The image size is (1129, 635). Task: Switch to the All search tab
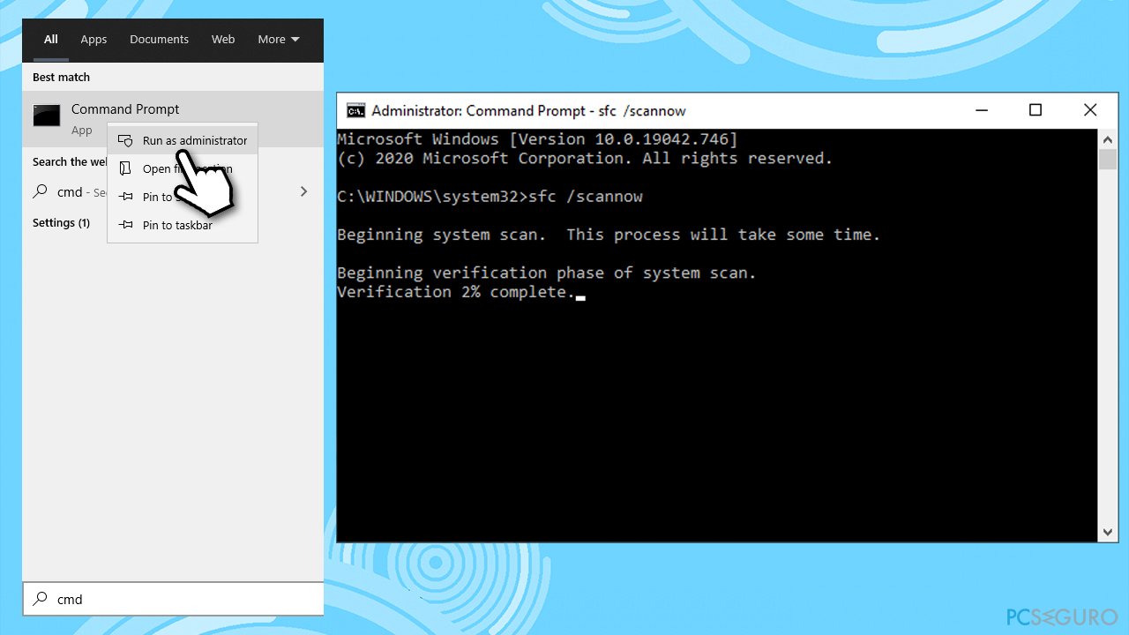(x=51, y=40)
